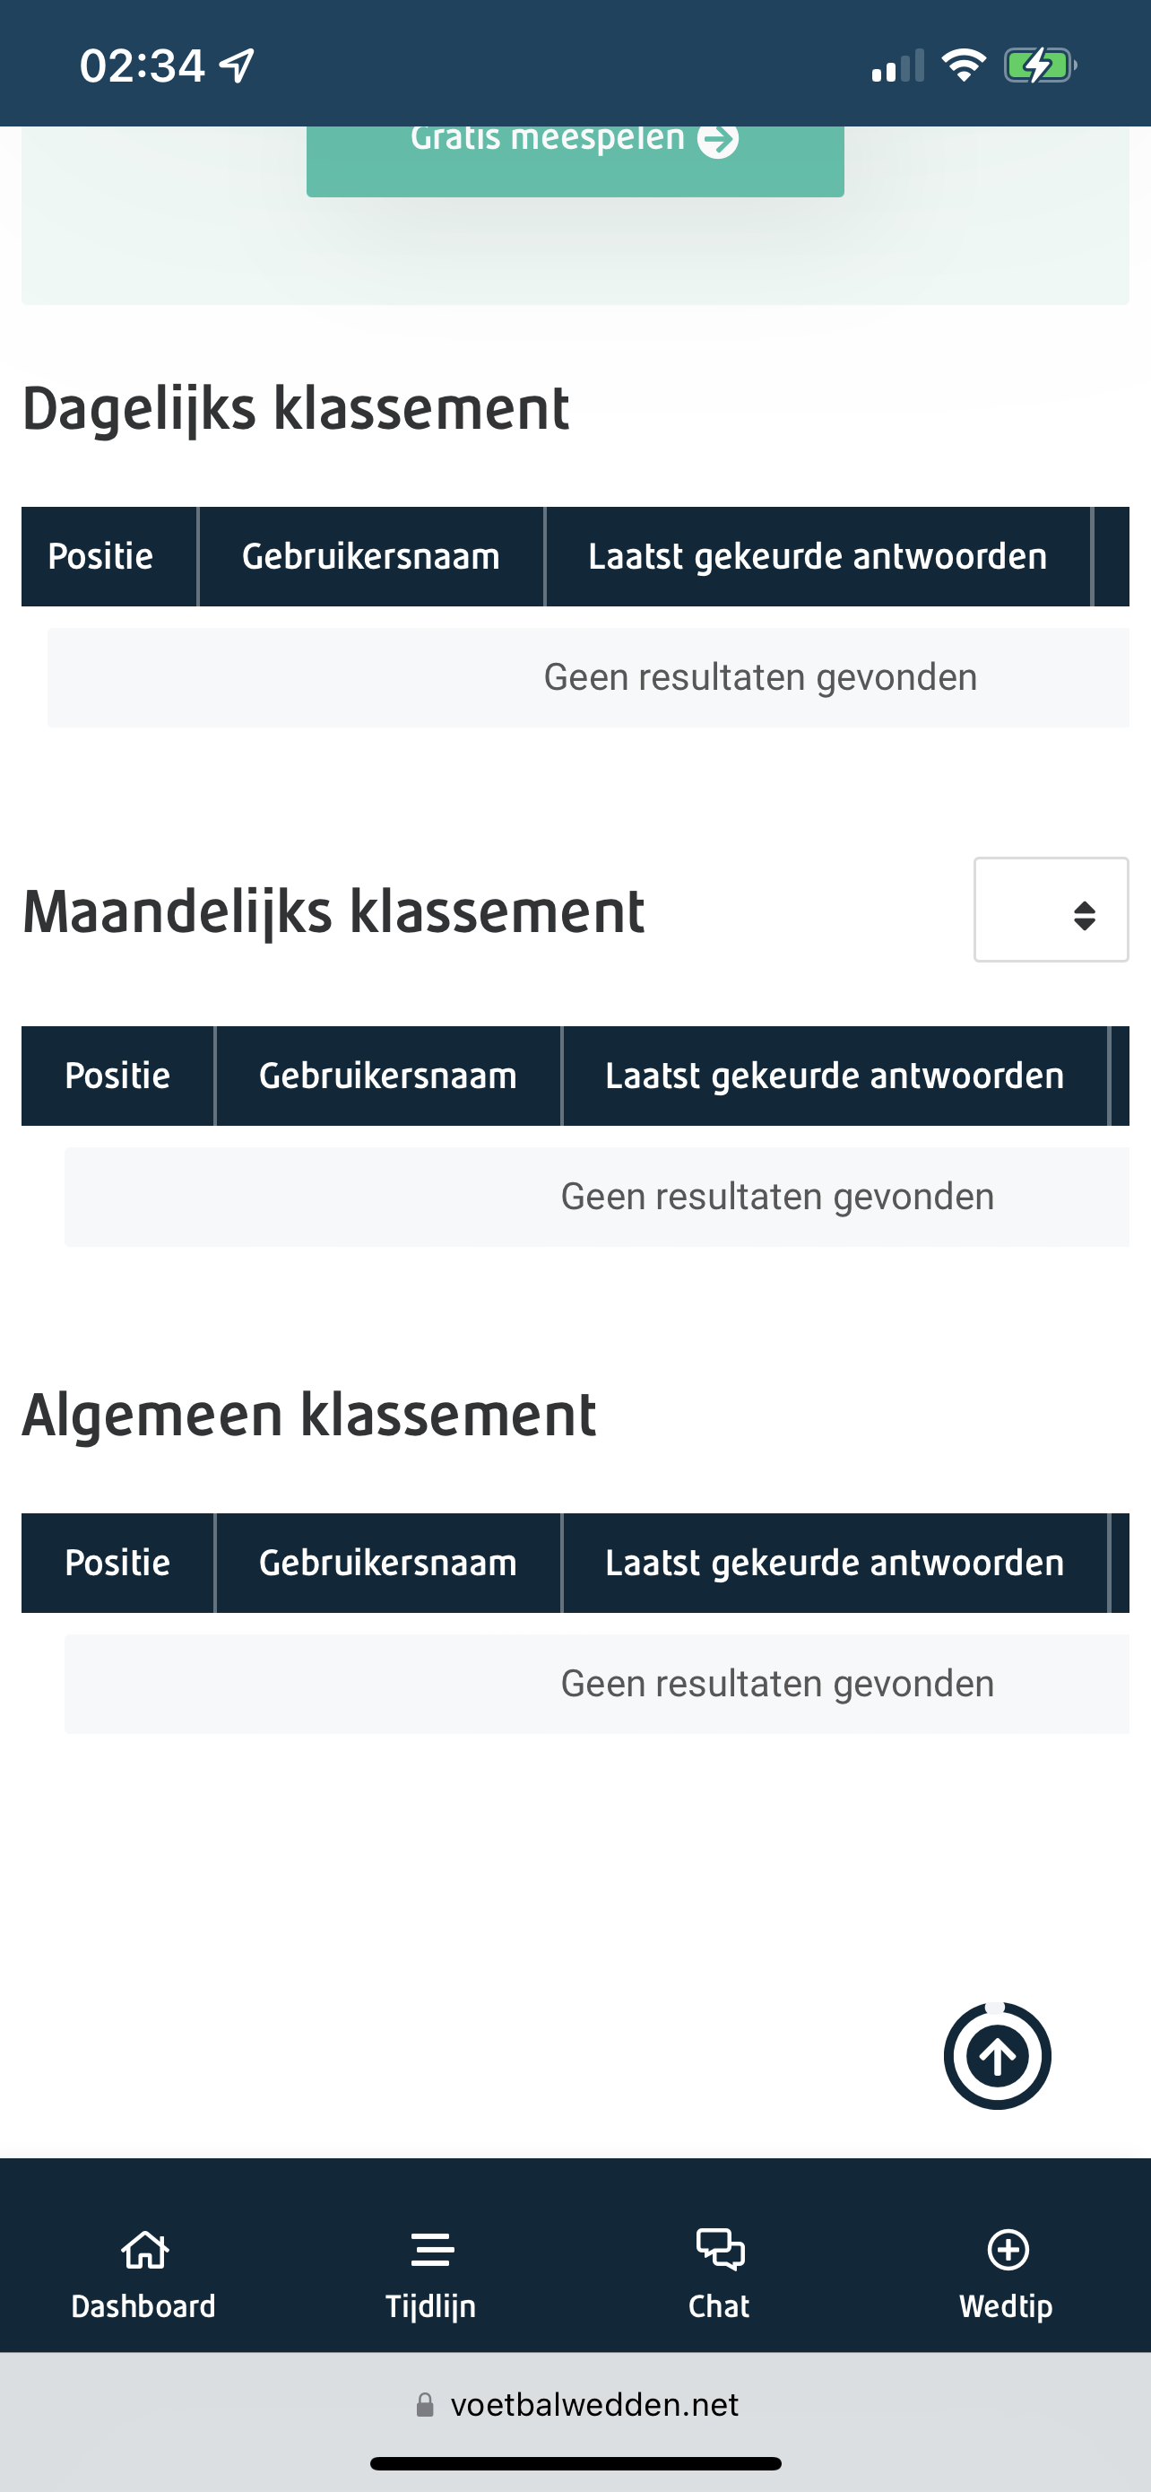Tap the arrow icon in Gratis meespelen
The height and width of the screenshot is (2492, 1151).
[718, 138]
